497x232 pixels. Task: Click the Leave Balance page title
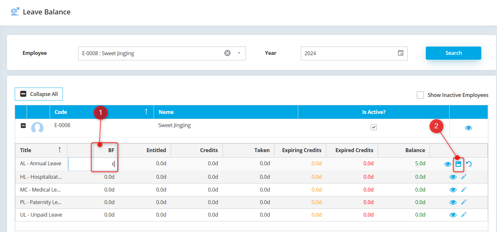[x=47, y=12]
